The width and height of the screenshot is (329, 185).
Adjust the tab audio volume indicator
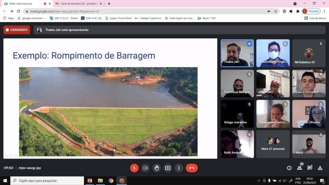(x=291, y=11)
